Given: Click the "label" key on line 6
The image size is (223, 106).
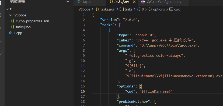Looking at the screenshot, I should 124,40.
